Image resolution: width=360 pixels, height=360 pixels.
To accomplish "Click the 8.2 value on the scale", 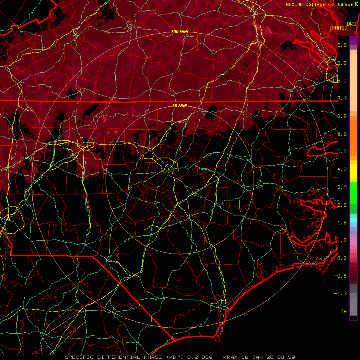I will [x=342, y=80].
